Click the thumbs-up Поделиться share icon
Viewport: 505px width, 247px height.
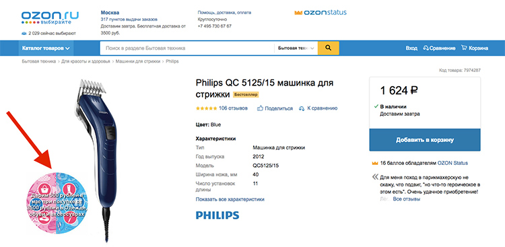[260, 108]
